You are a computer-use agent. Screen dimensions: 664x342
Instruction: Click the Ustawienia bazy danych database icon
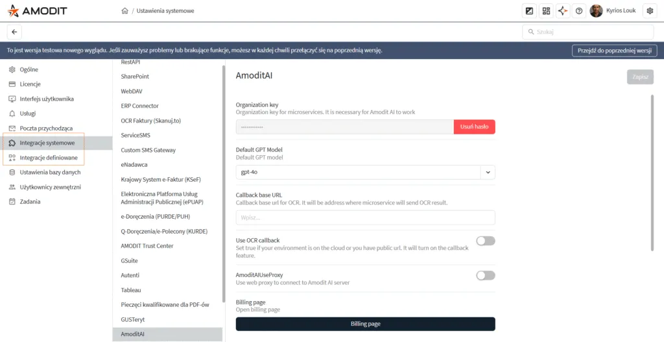pos(12,173)
